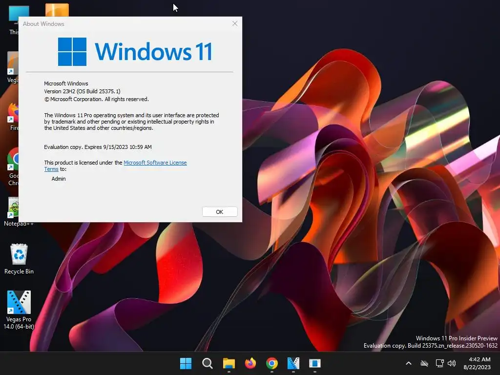Select Firefox desktop shortcut

pos(13,117)
